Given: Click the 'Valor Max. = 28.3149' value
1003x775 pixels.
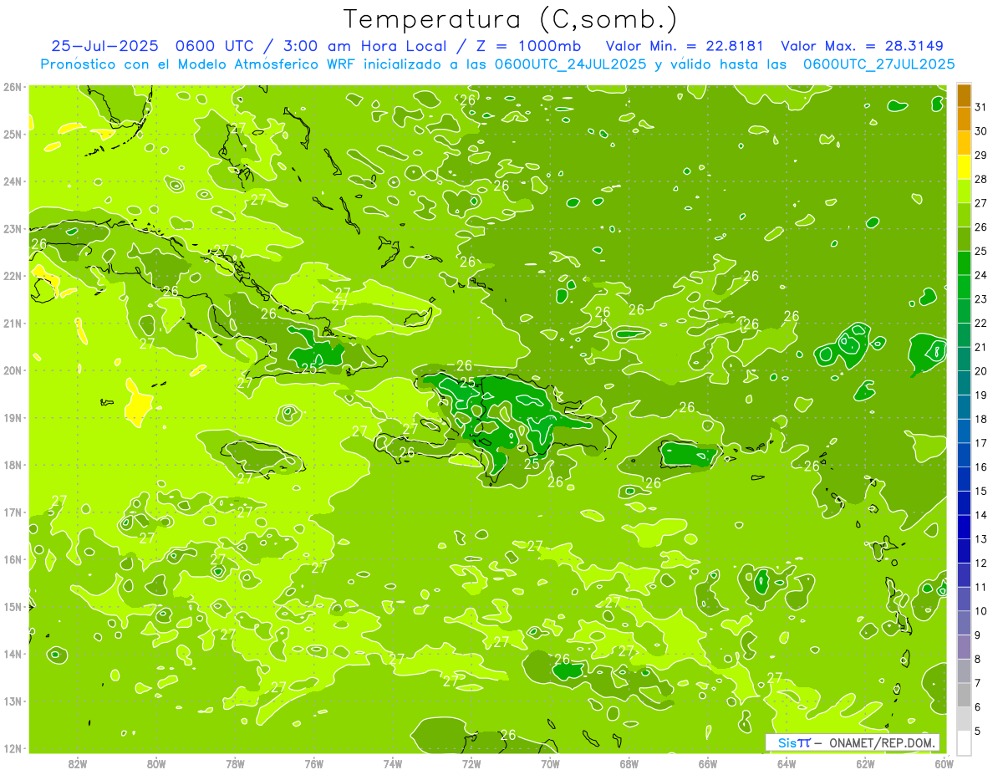Looking at the screenshot, I should pyautogui.click(x=862, y=46).
